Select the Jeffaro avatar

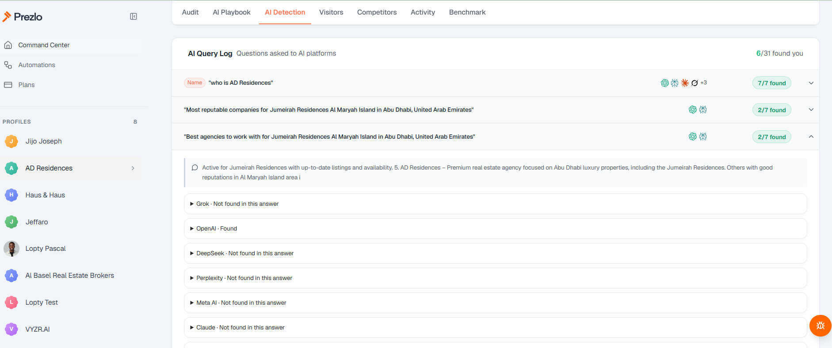point(11,222)
